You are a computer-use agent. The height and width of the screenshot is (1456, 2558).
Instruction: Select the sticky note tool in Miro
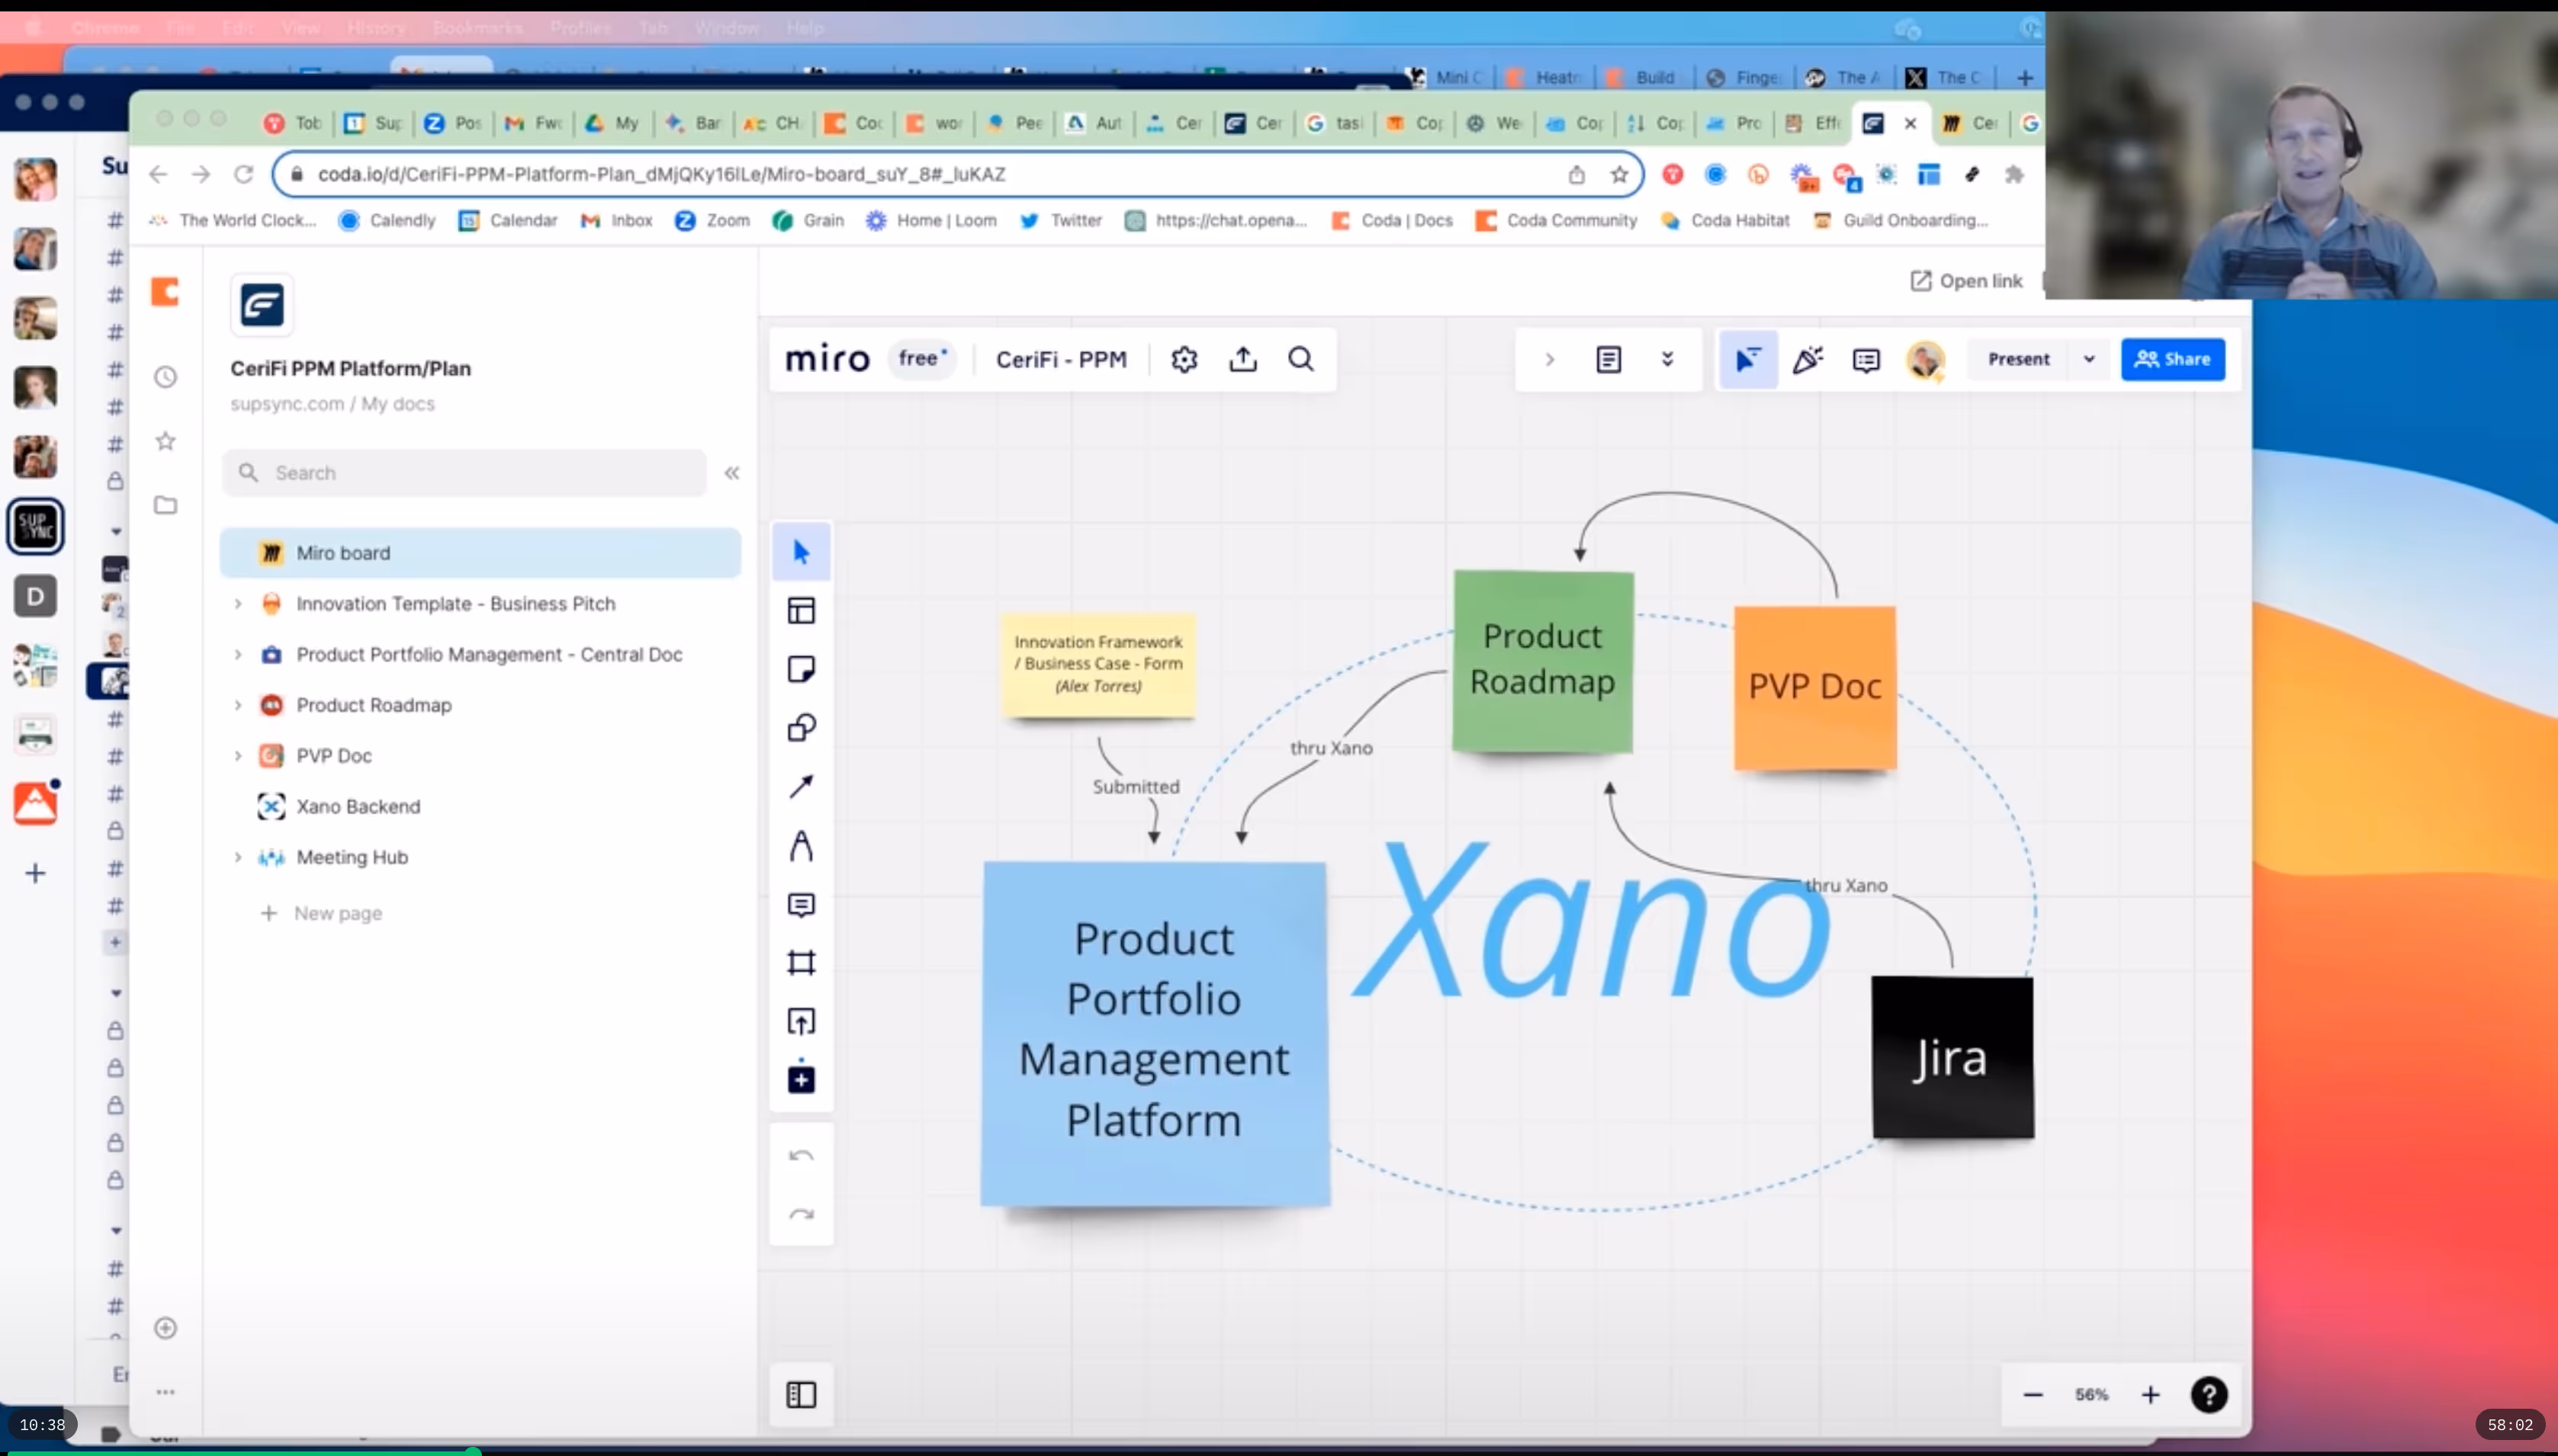point(802,669)
